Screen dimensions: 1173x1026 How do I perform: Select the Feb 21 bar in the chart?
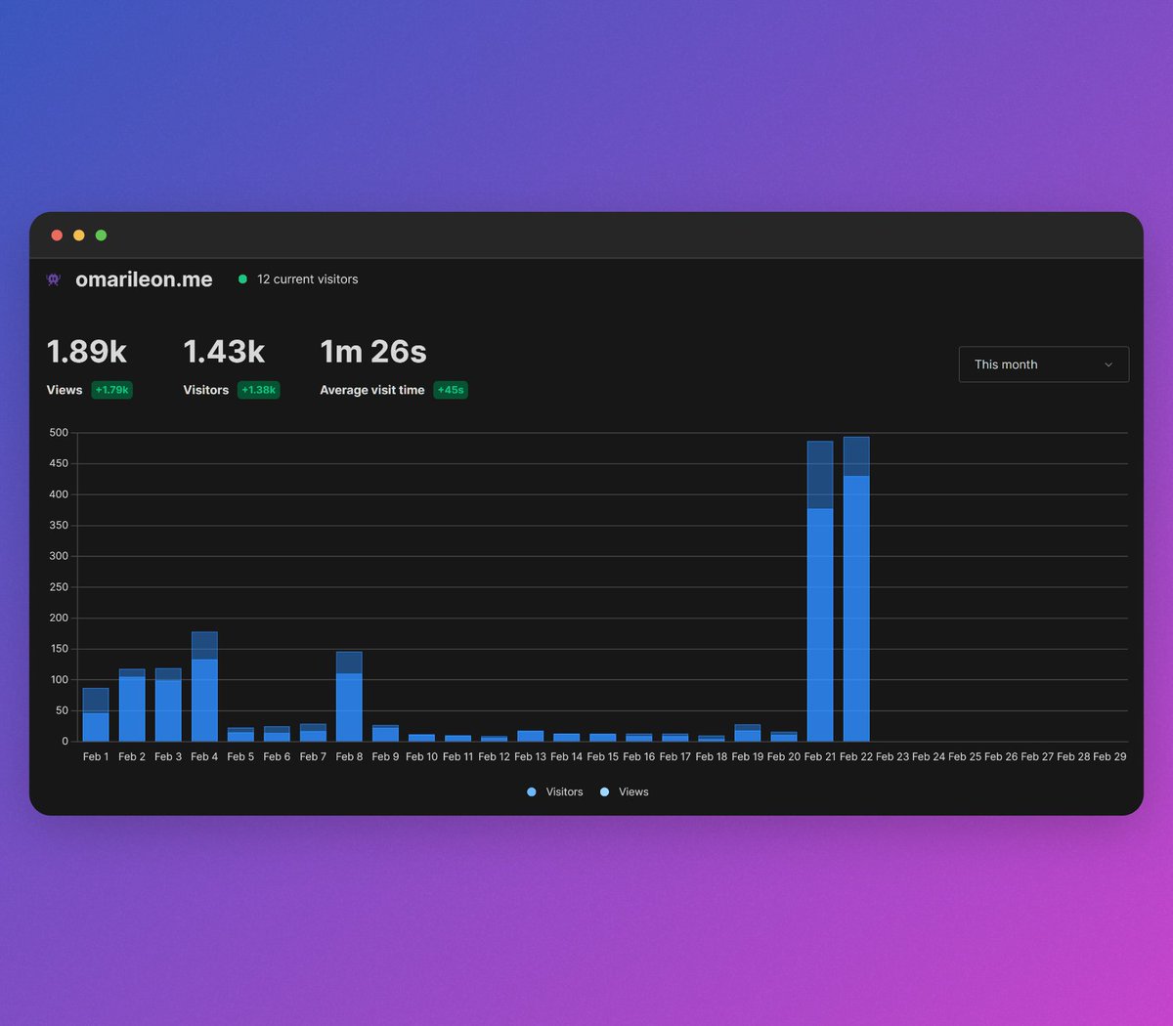(820, 591)
